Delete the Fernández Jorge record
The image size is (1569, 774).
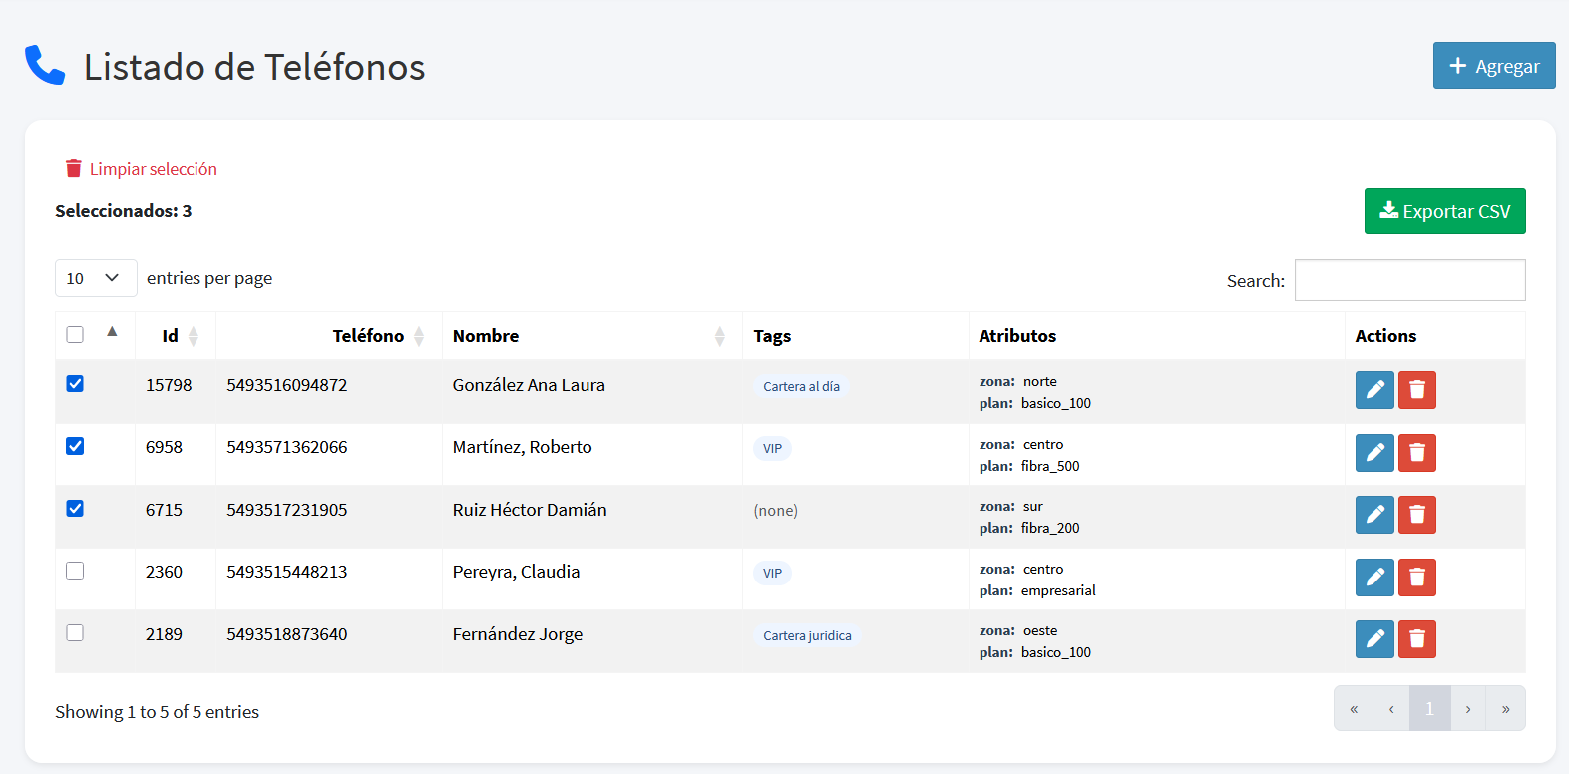(x=1417, y=639)
